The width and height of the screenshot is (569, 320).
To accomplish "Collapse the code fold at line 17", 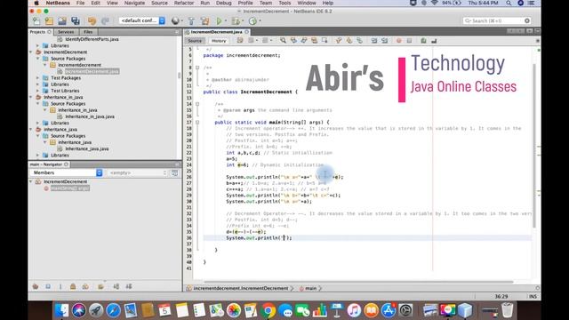I will tap(197, 123).
